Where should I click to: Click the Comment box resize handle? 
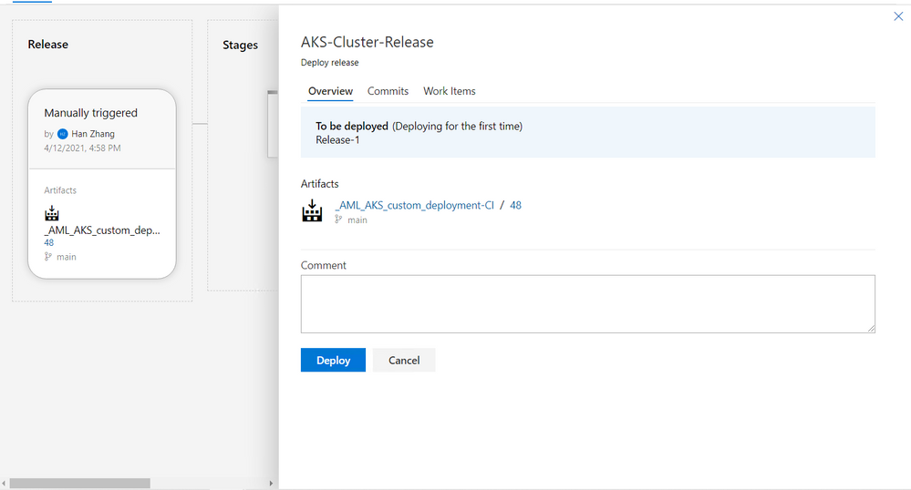tap(871, 329)
